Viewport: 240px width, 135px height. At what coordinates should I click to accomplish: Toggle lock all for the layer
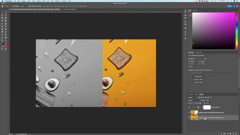[x=200, y=103]
